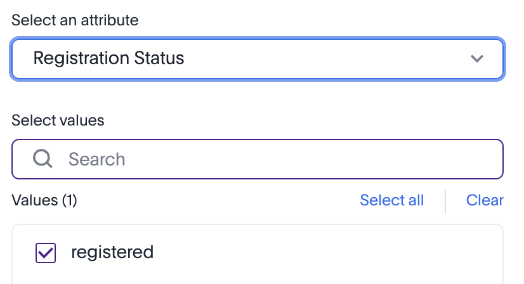Image resolution: width=524 pixels, height=284 pixels.
Task: Click the registered value label
Action: (112, 252)
